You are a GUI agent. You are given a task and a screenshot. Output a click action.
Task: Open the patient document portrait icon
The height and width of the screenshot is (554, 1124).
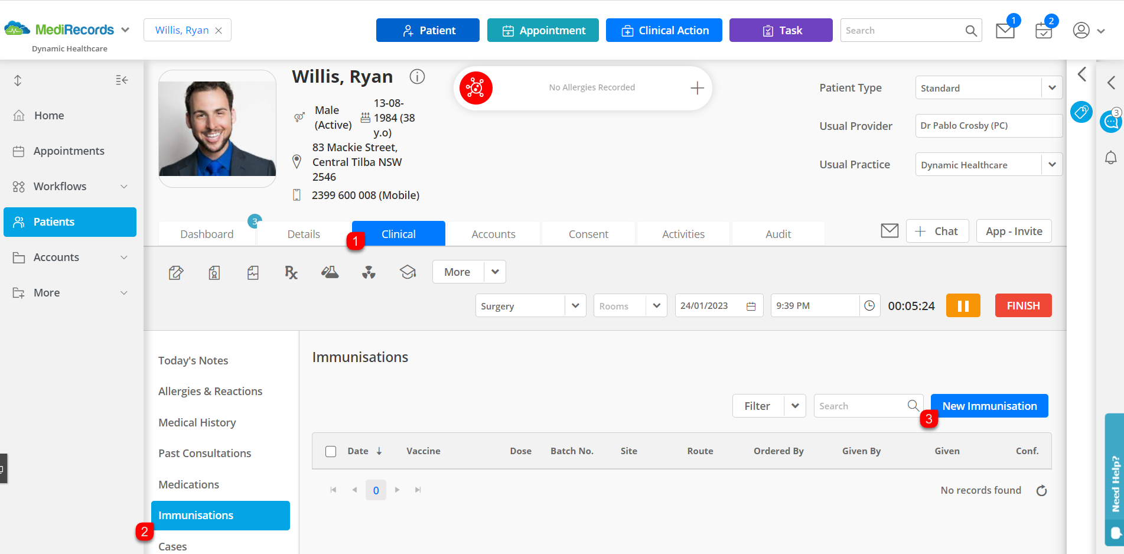tap(214, 272)
